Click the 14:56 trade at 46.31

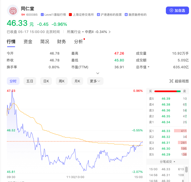coord(166,175)
